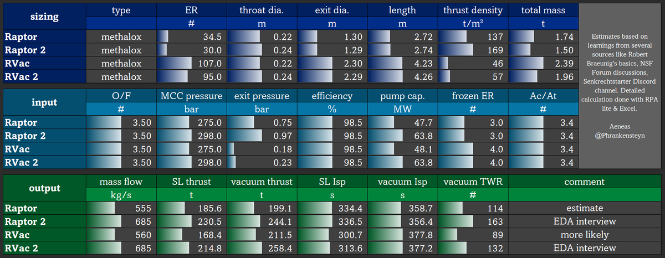The width and height of the screenshot is (665, 258).
Task: Click the "total mass" column header
Action: 543,10
